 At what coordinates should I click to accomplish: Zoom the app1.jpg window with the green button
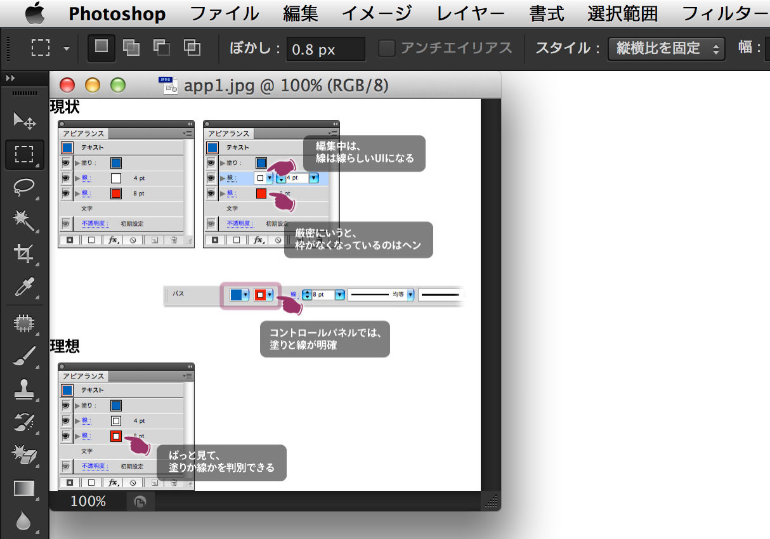pyautogui.click(x=118, y=85)
